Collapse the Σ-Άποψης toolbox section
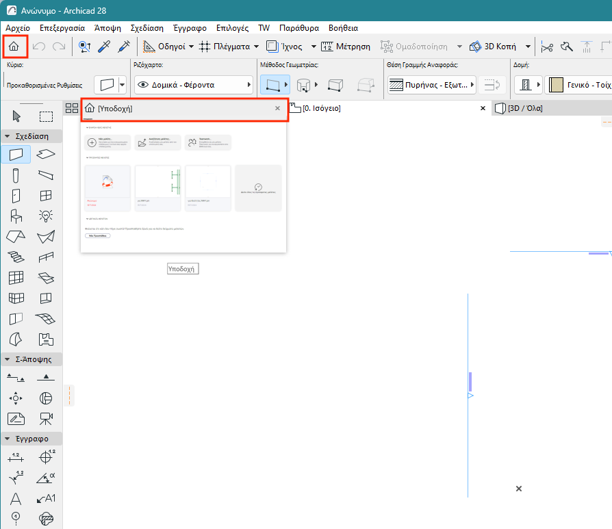Viewport: 612px width, 529px height. point(8,359)
